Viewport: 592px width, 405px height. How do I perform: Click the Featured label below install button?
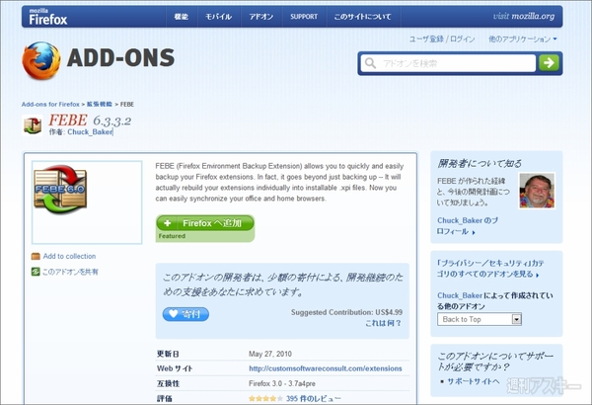[x=172, y=236]
